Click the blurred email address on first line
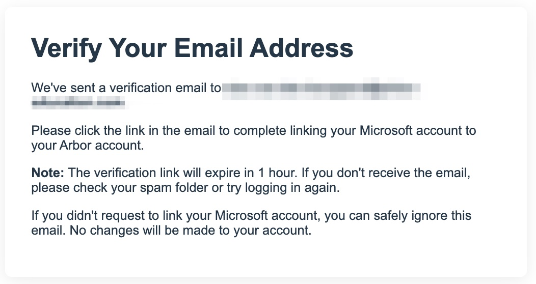This screenshot has width=536, height=284. 321,88
